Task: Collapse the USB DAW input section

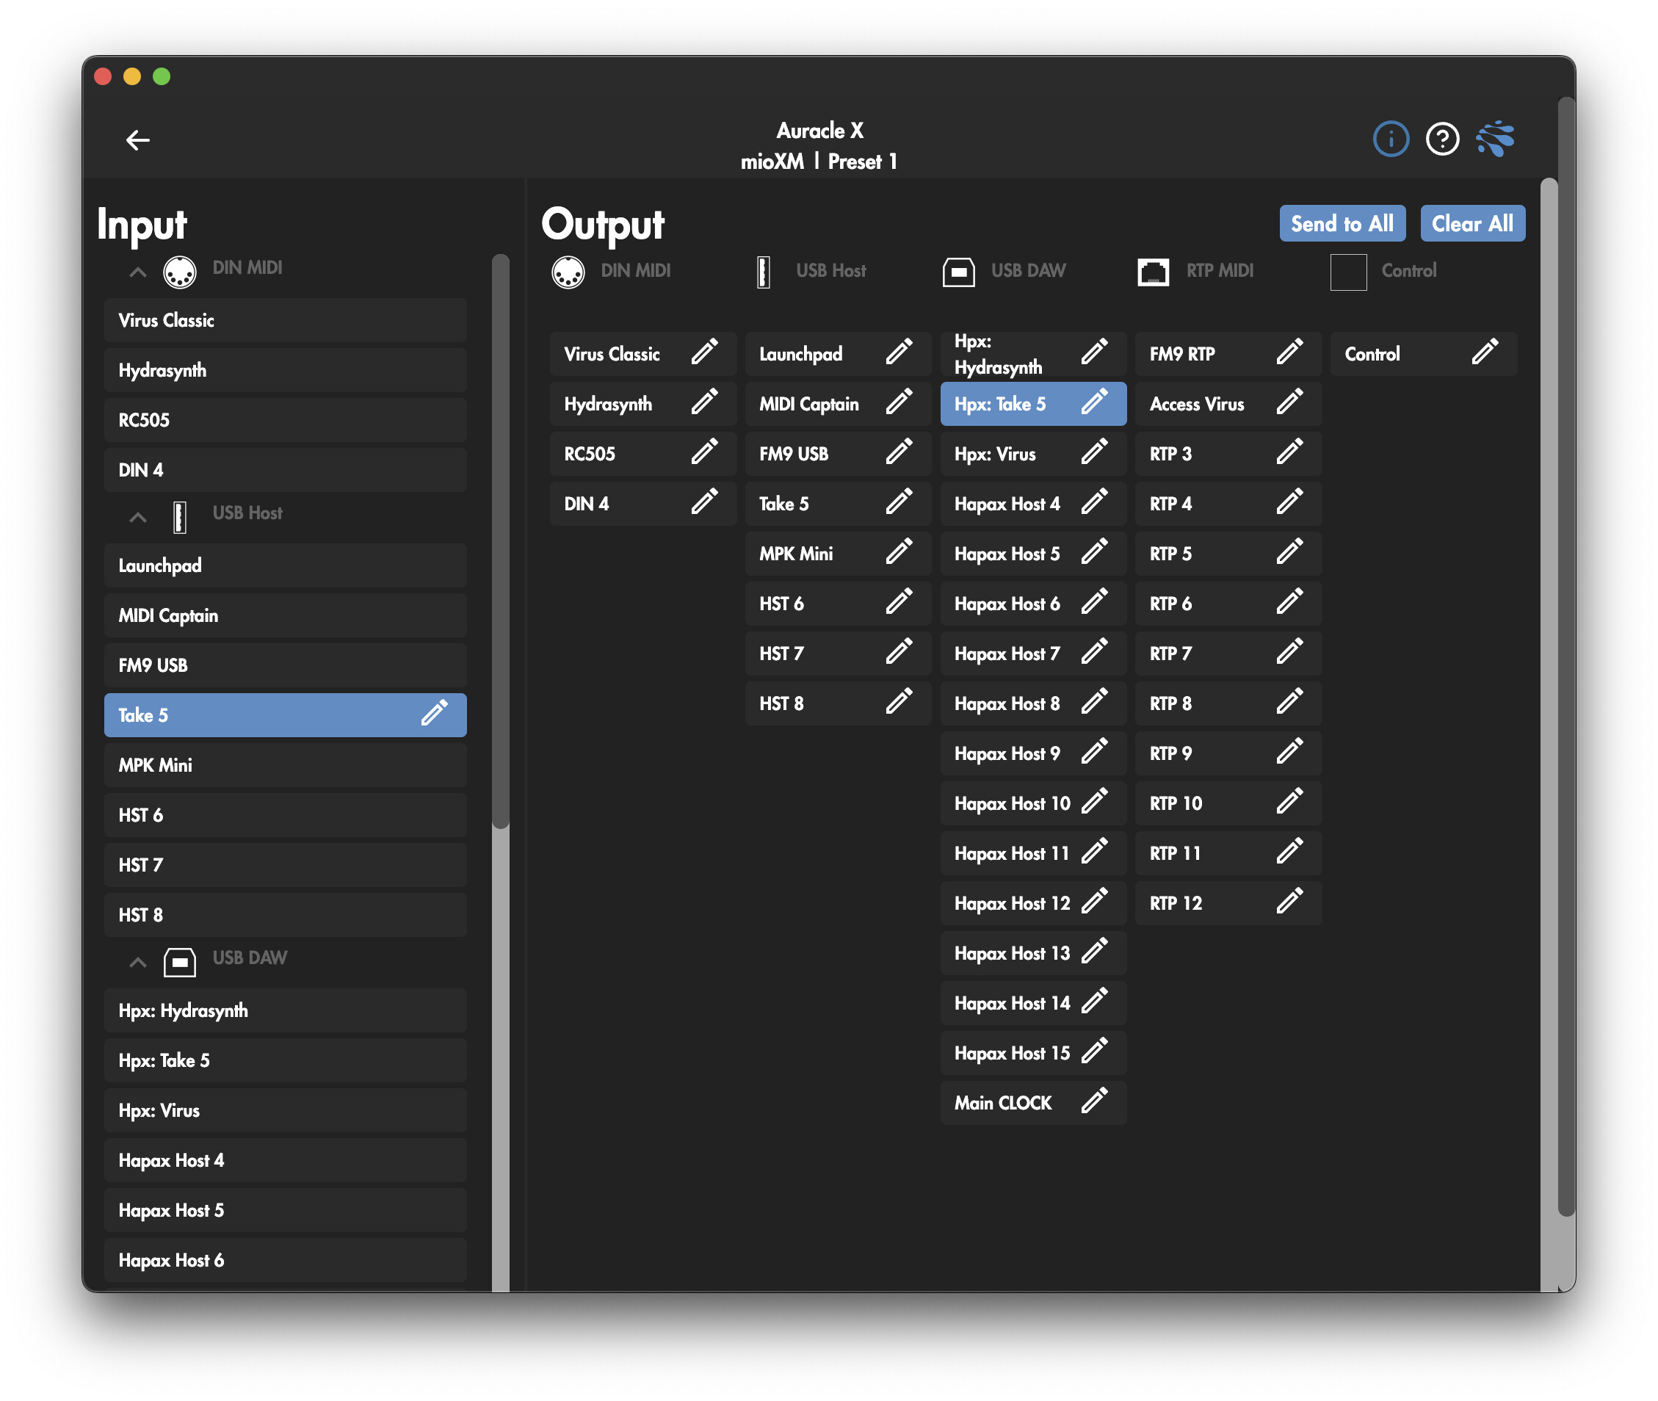Action: [x=137, y=962]
